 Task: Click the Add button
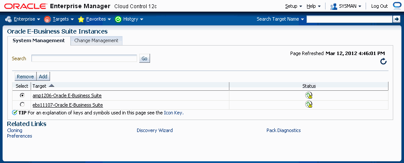point(43,77)
